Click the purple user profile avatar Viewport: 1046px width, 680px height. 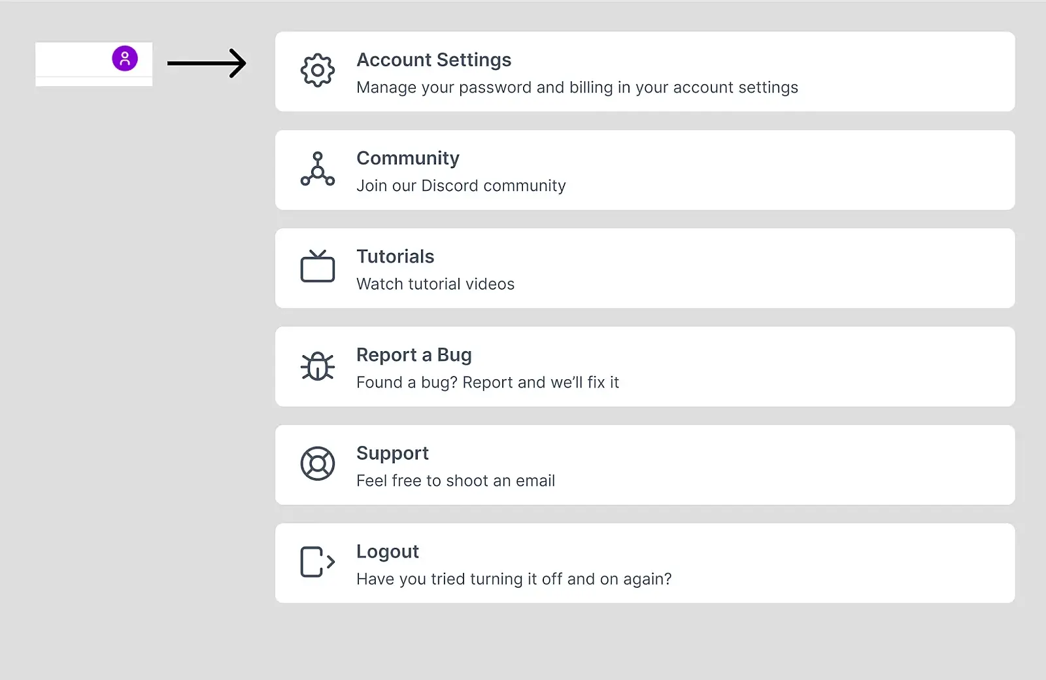click(x=125, y=58)
